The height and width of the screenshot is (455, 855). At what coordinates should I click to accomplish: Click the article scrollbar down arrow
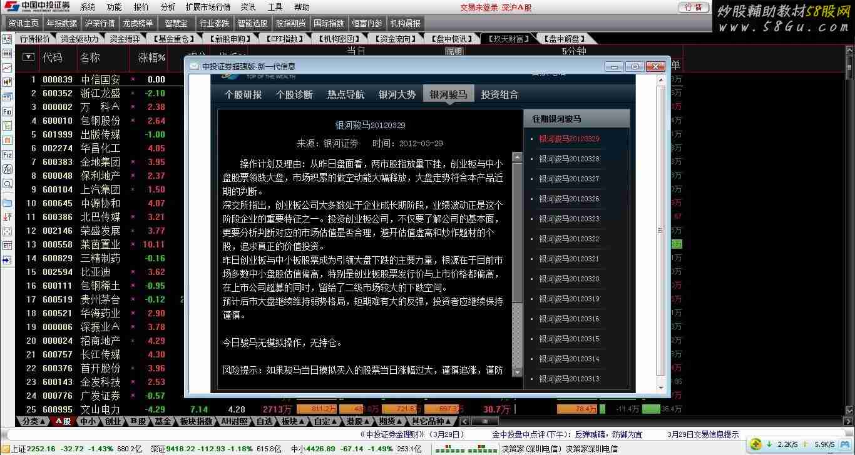click(517, 372)
